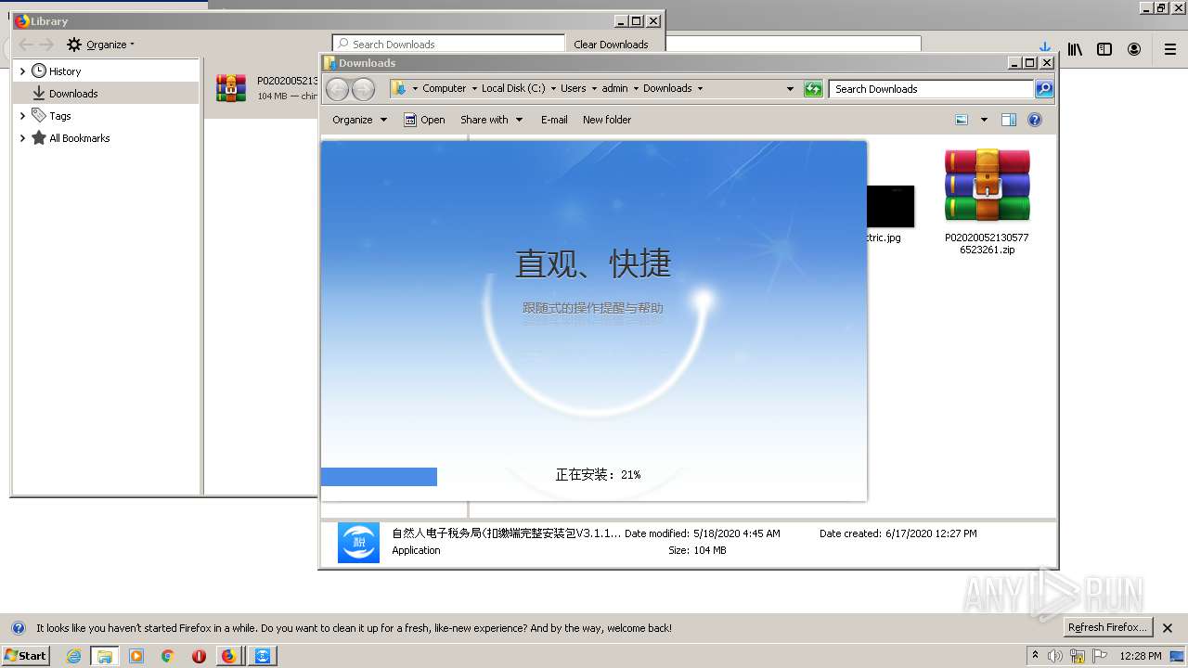
Task: Open the address bar history dropdown
Action: click(790, 89)
